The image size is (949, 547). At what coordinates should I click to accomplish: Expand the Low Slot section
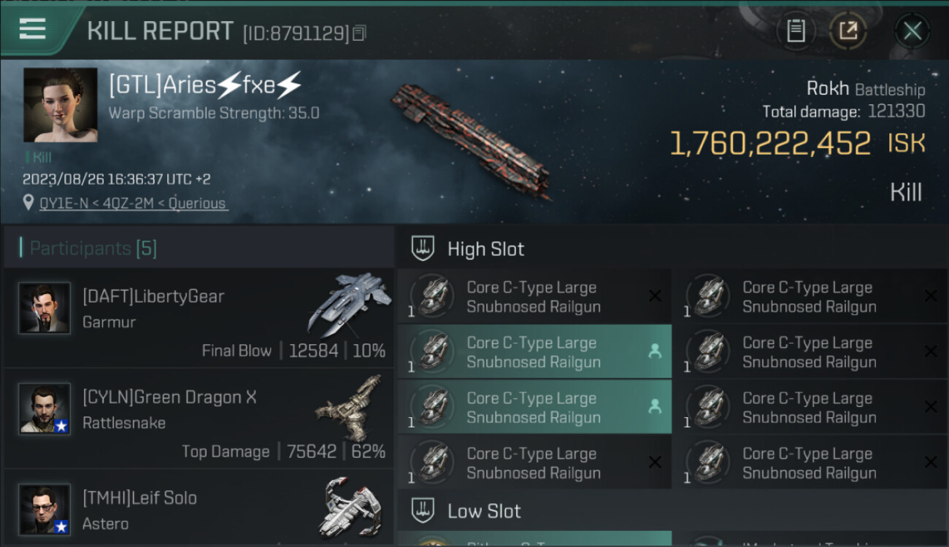[484, 511]
